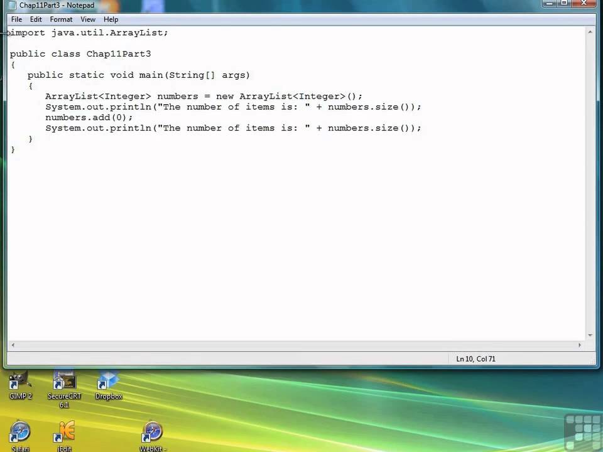
Task: Click the ArrayList<Integer> numbers declaration line
Action: pyautogui.click(x=204, y=96)
